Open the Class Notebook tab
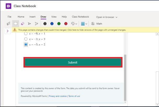Image resolution: width=159 pixels, height=107 pixels. (80, 17)
